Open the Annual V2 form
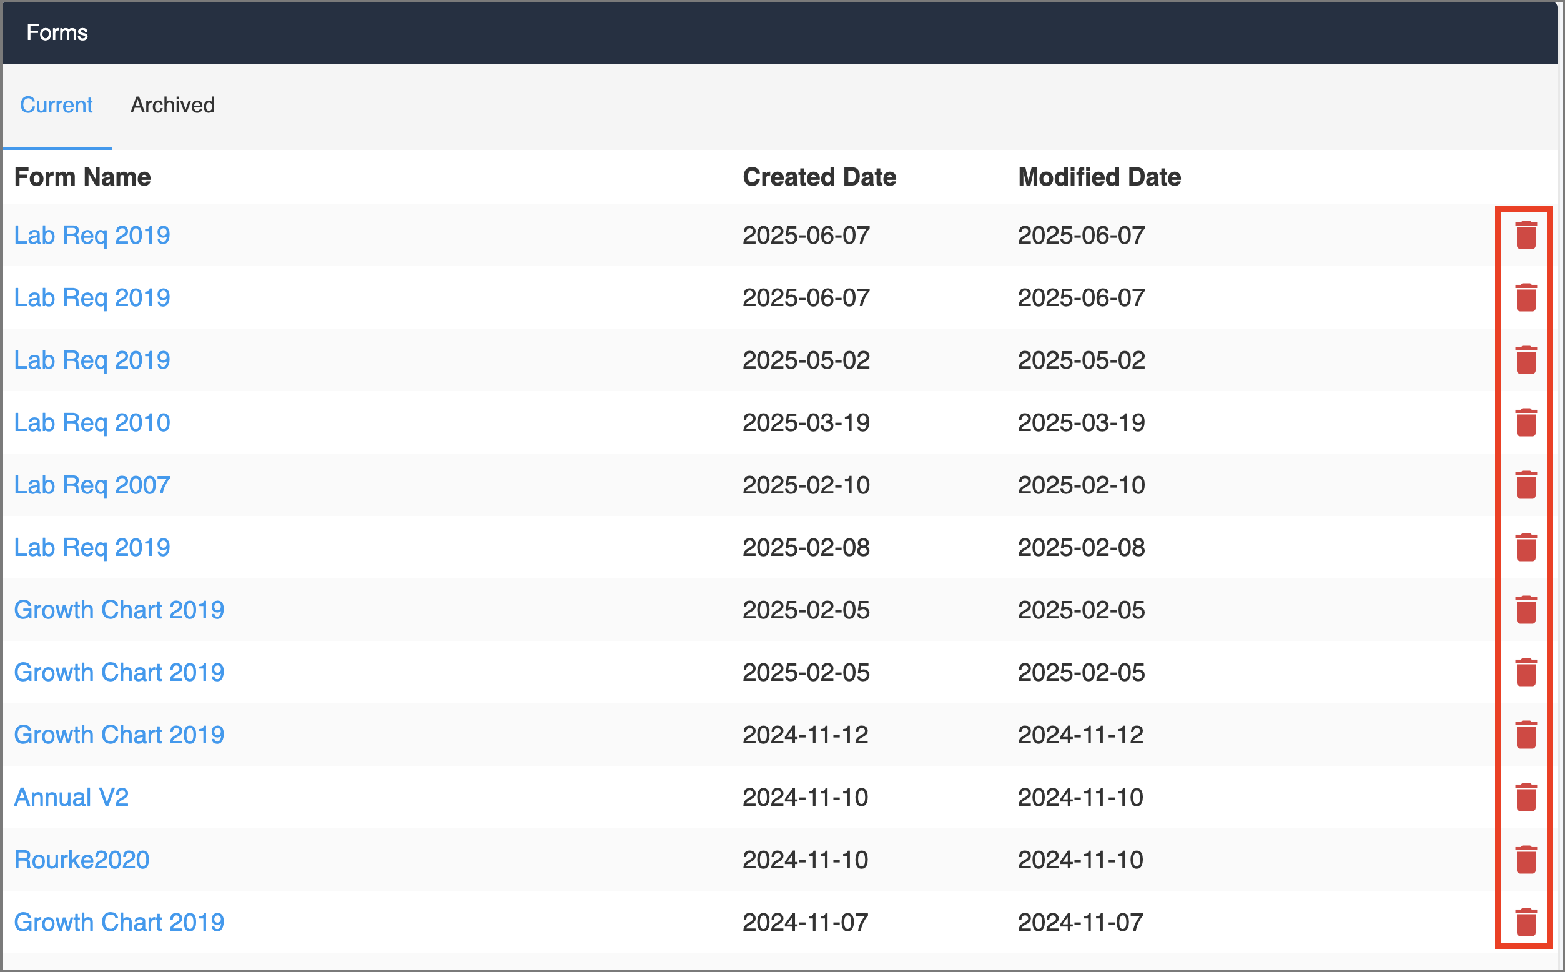Viewport: 1565px width, 972px height. pos(71,798)
